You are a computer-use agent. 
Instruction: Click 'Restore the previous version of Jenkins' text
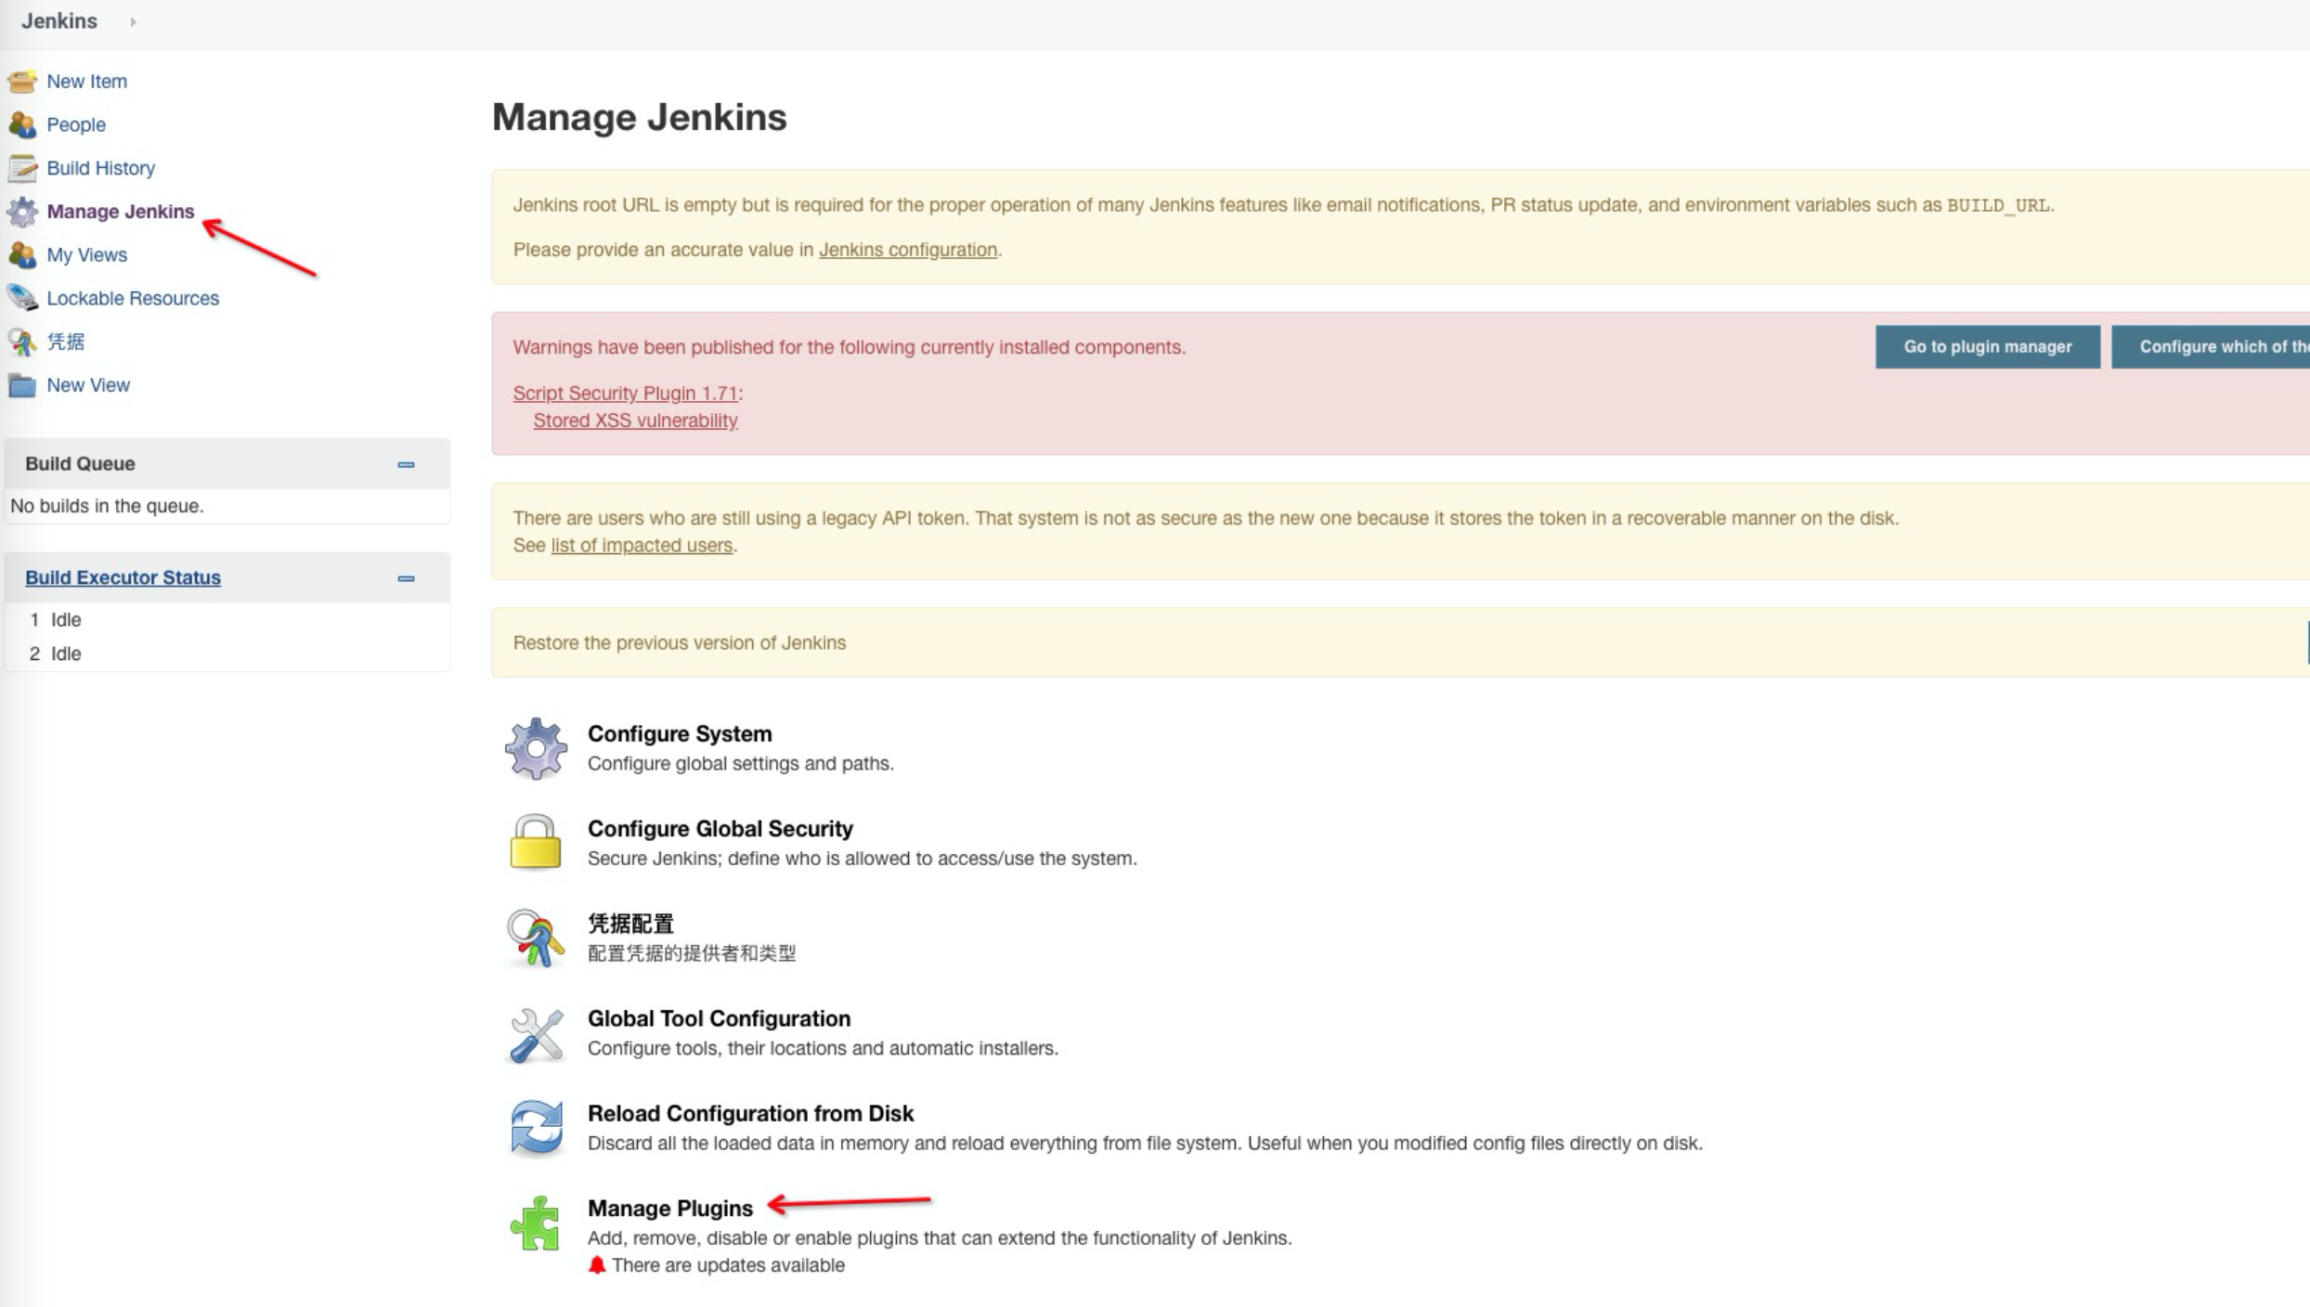pos(679,643)
